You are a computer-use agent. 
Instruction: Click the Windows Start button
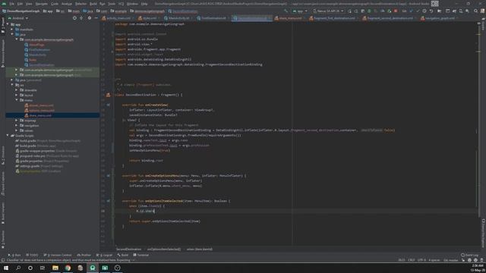pos(6,268)
